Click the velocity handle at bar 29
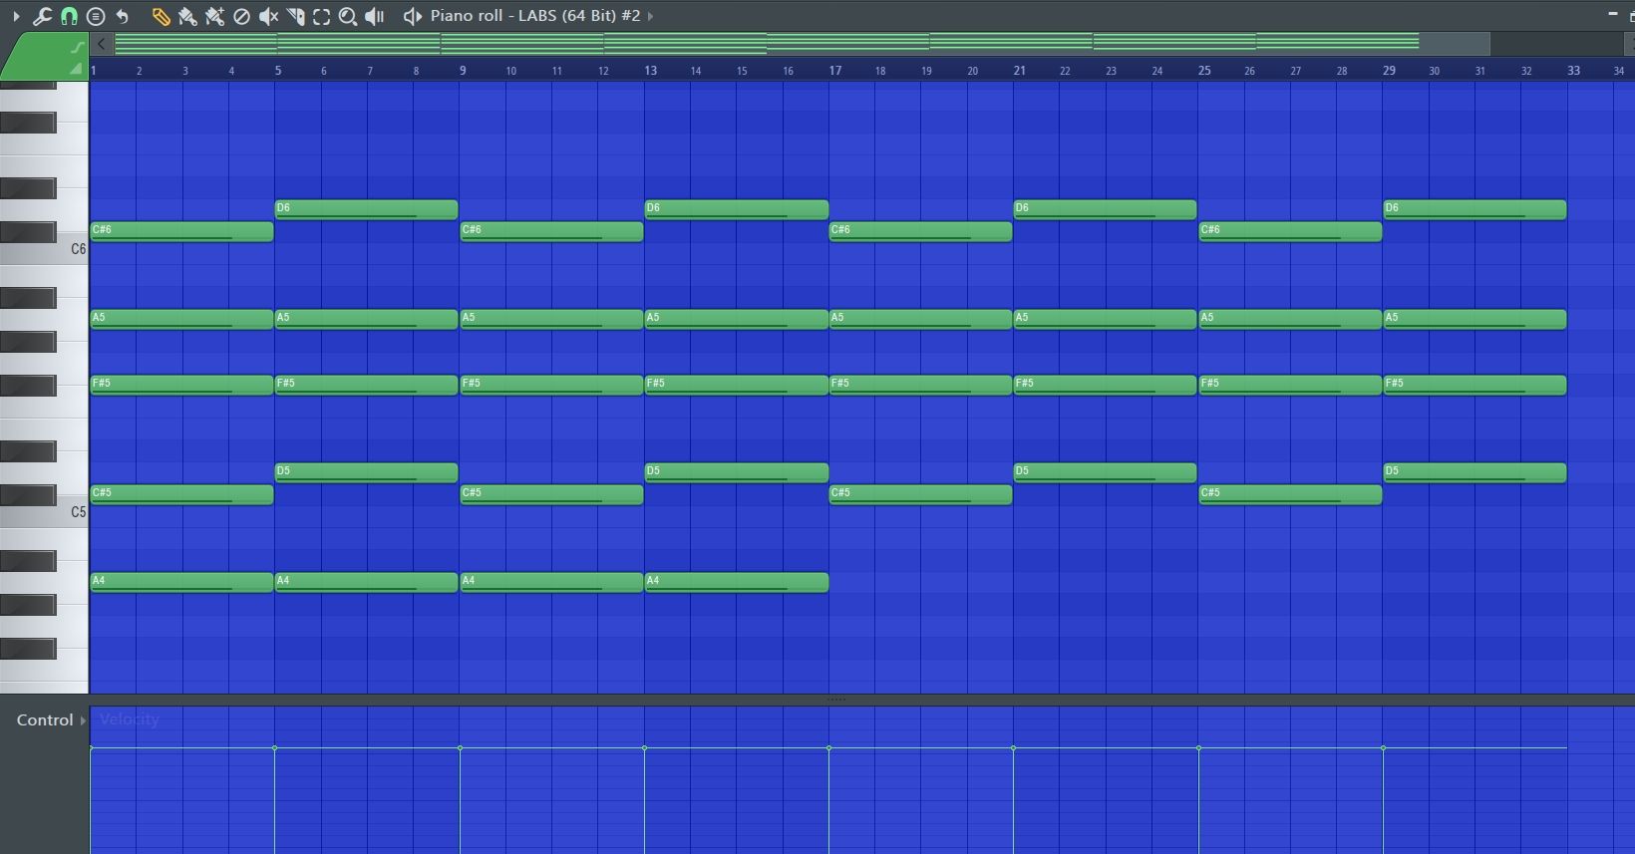This screenshot has width=1635, height=854. pos(1384,747)
